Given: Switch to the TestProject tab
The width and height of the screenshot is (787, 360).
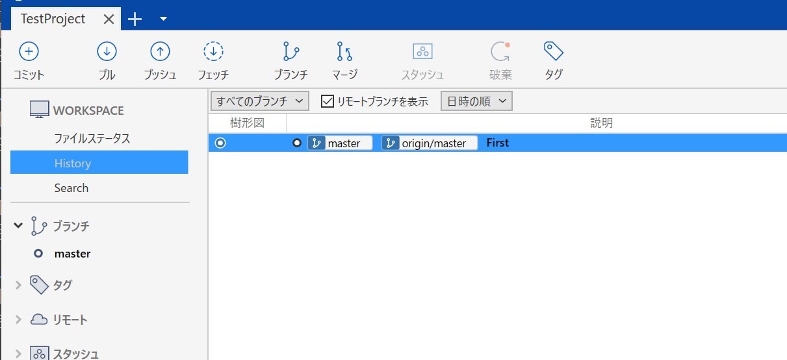Looking at the screenshot, I should pyautogui.click(x=53, y=19).
